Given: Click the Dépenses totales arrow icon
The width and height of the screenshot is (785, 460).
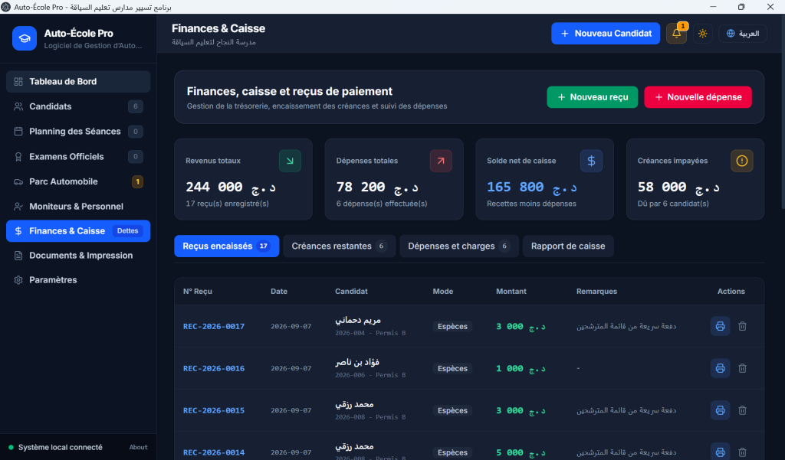Looking at the screenshot, I should (441, 161).
